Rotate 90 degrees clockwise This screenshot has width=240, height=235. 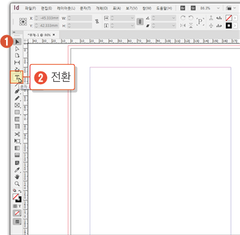click(183, 18)
